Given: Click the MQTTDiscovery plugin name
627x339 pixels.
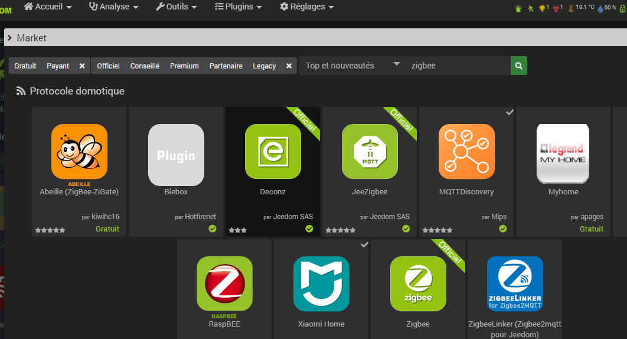Looking at the screenshot, I should coord(466,192).
